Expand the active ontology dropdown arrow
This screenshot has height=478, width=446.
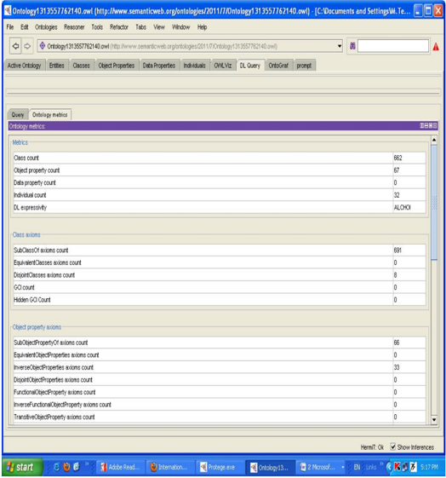[x=340, y=46]
